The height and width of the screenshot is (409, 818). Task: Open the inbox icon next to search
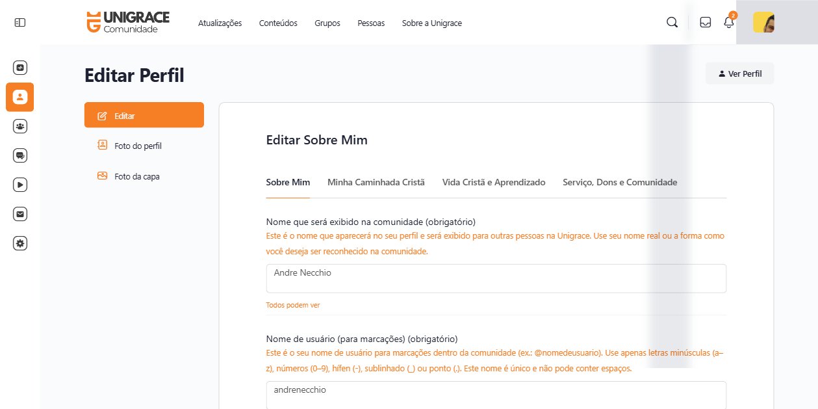pos(704,21)
